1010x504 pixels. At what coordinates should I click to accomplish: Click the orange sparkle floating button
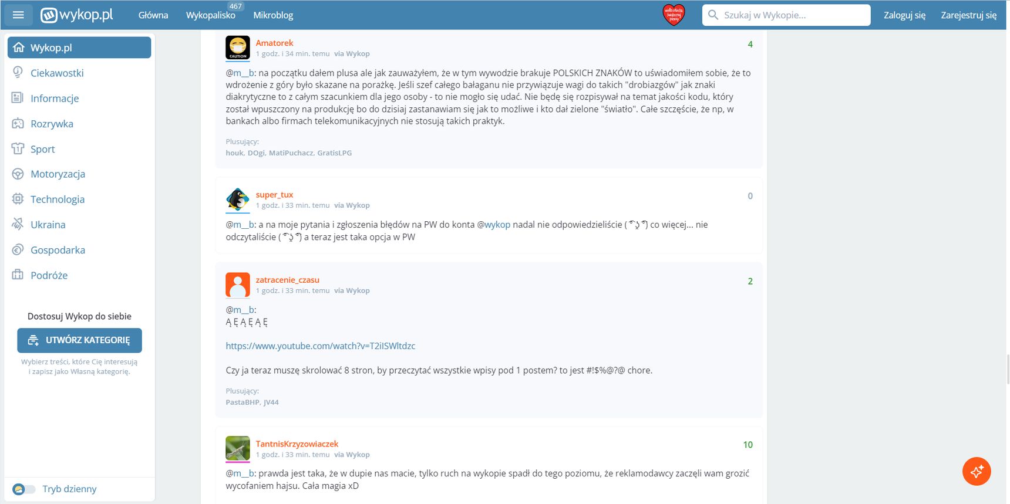(977, 471)
